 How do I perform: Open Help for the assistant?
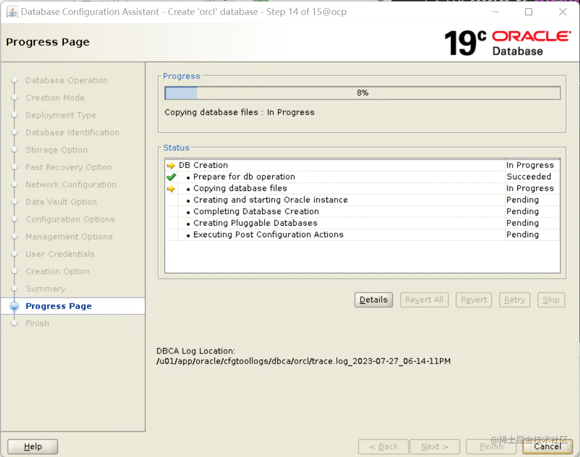click(33, 447)
